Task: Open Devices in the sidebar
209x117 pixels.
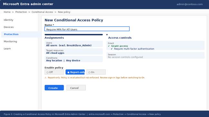Action: click(x=9, y=27)
